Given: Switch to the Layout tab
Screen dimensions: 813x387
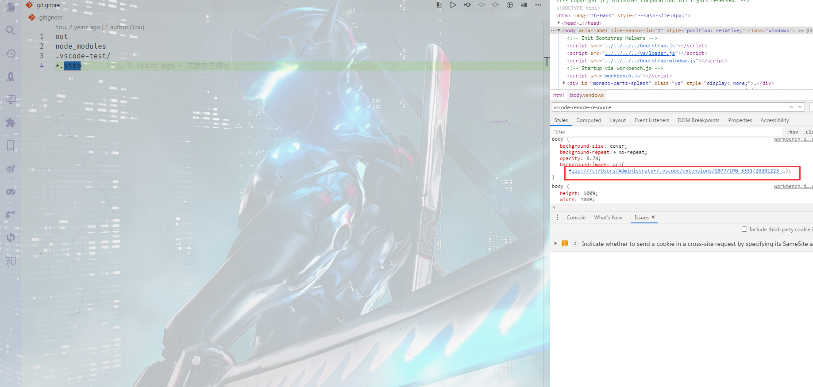Looking at the screenshot, I should pos(618,120).
